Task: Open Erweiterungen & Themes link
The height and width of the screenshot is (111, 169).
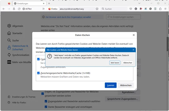Action: click(x=22, y=97)
